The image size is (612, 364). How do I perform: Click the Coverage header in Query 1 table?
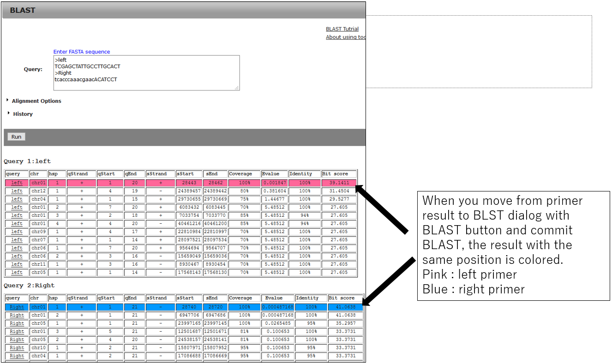click(244, 174)
